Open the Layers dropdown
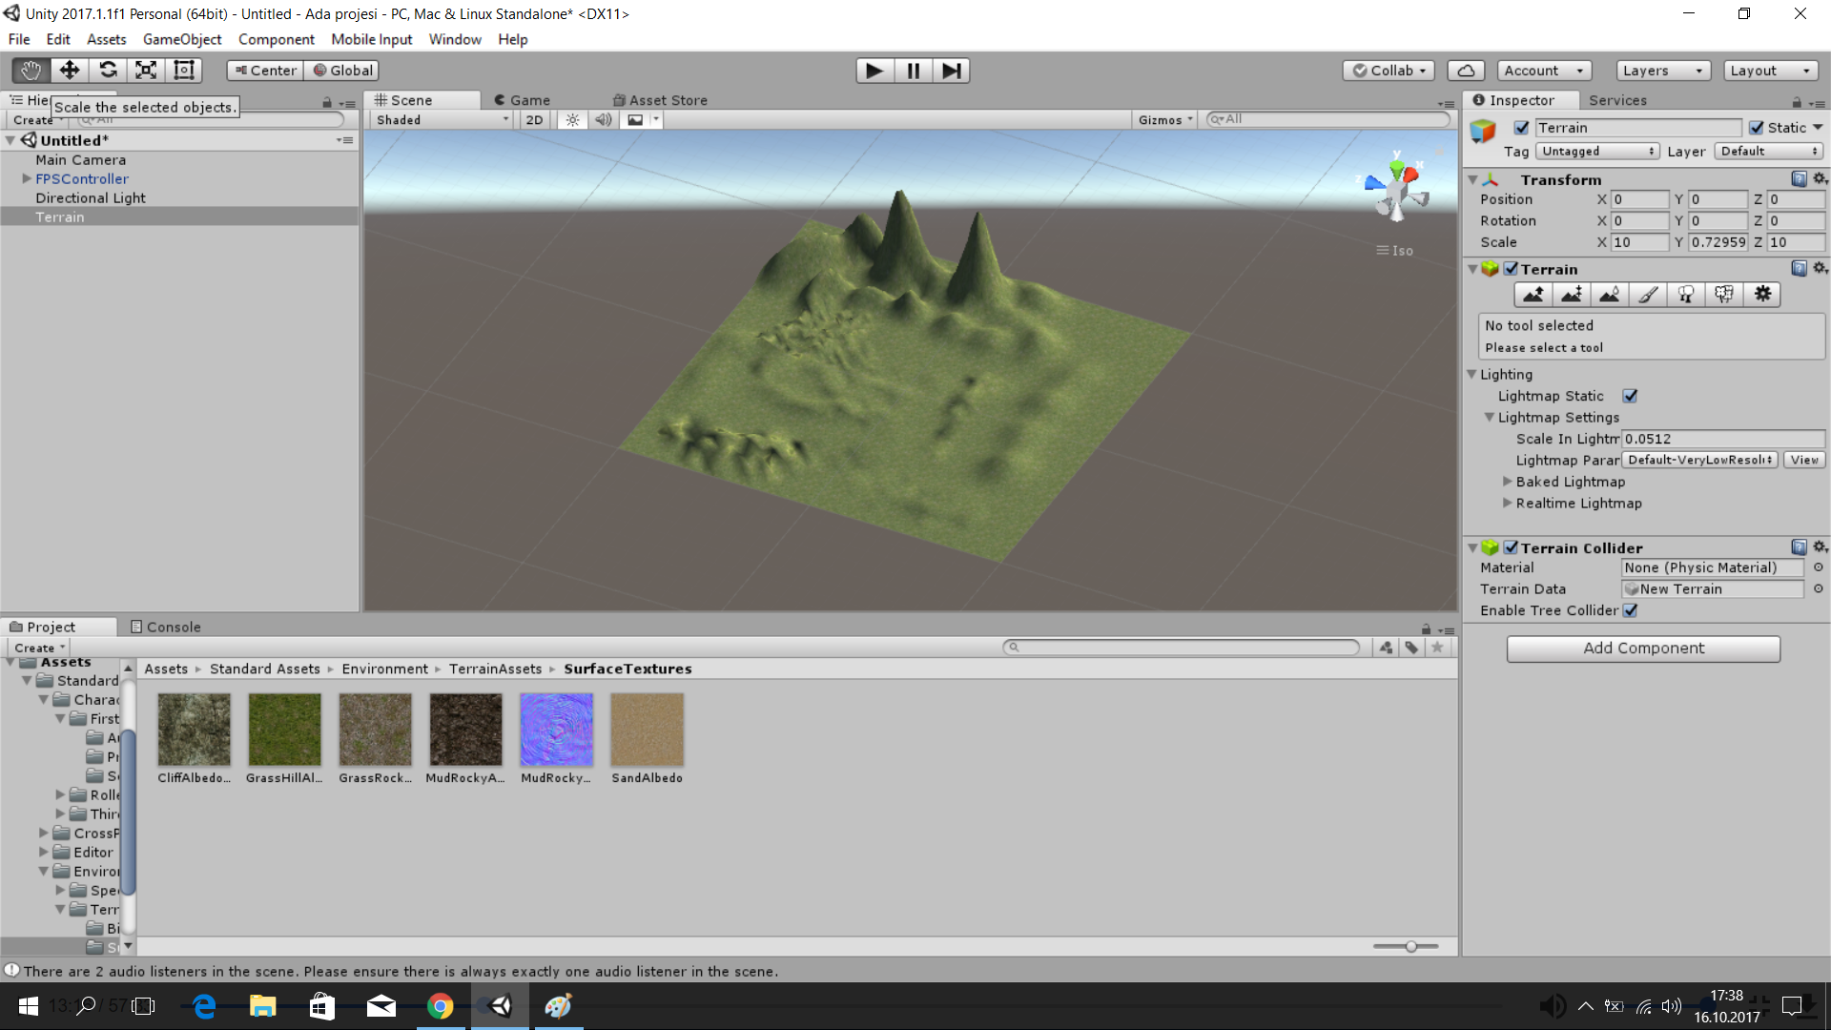 (1662, 71)
